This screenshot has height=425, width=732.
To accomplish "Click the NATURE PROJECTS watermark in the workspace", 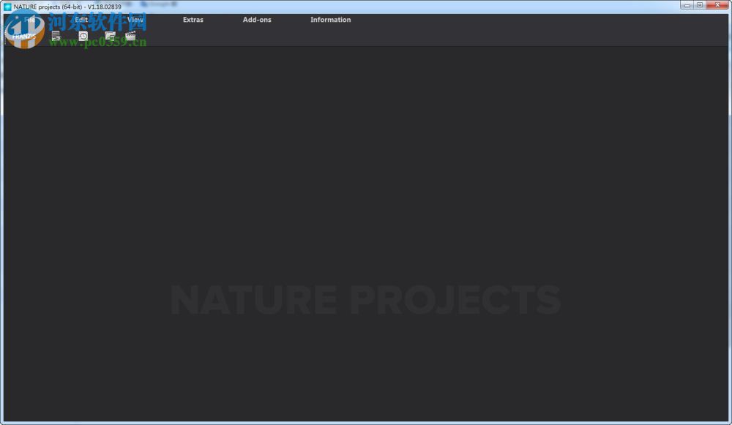I will pyautogui.click(x=366, y=298).
